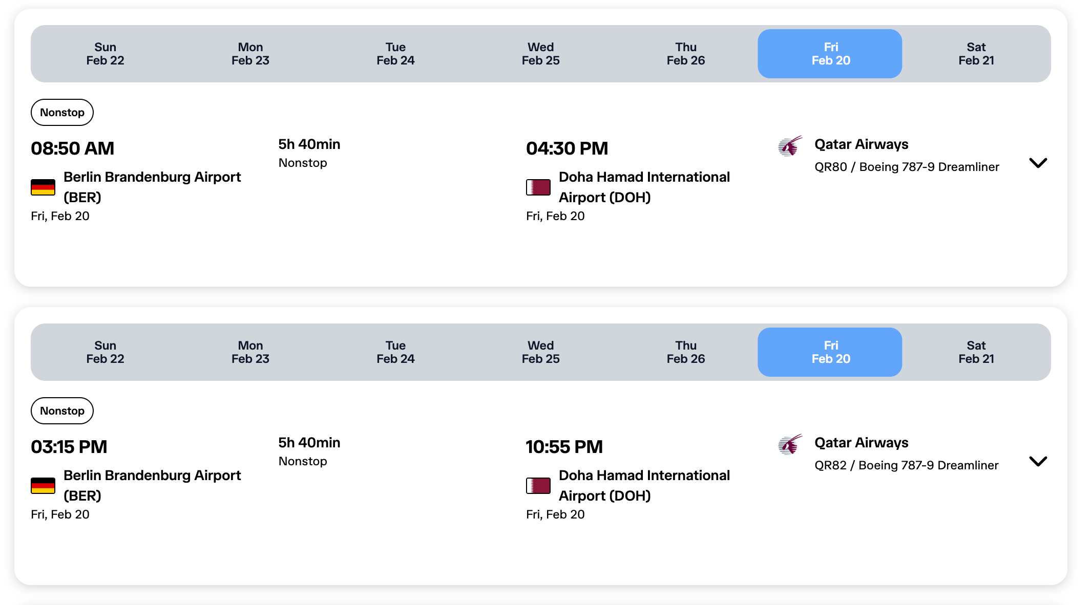Click the Nonstop badge on the 08:50 AM flight
Viewport: 1091px width, 605px height.
(62, 113)
